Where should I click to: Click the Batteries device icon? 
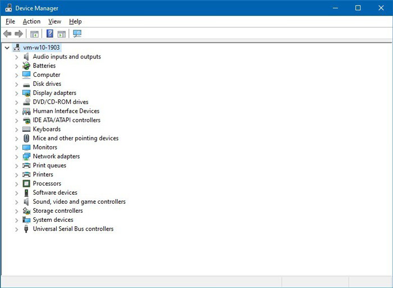(26, 66)
